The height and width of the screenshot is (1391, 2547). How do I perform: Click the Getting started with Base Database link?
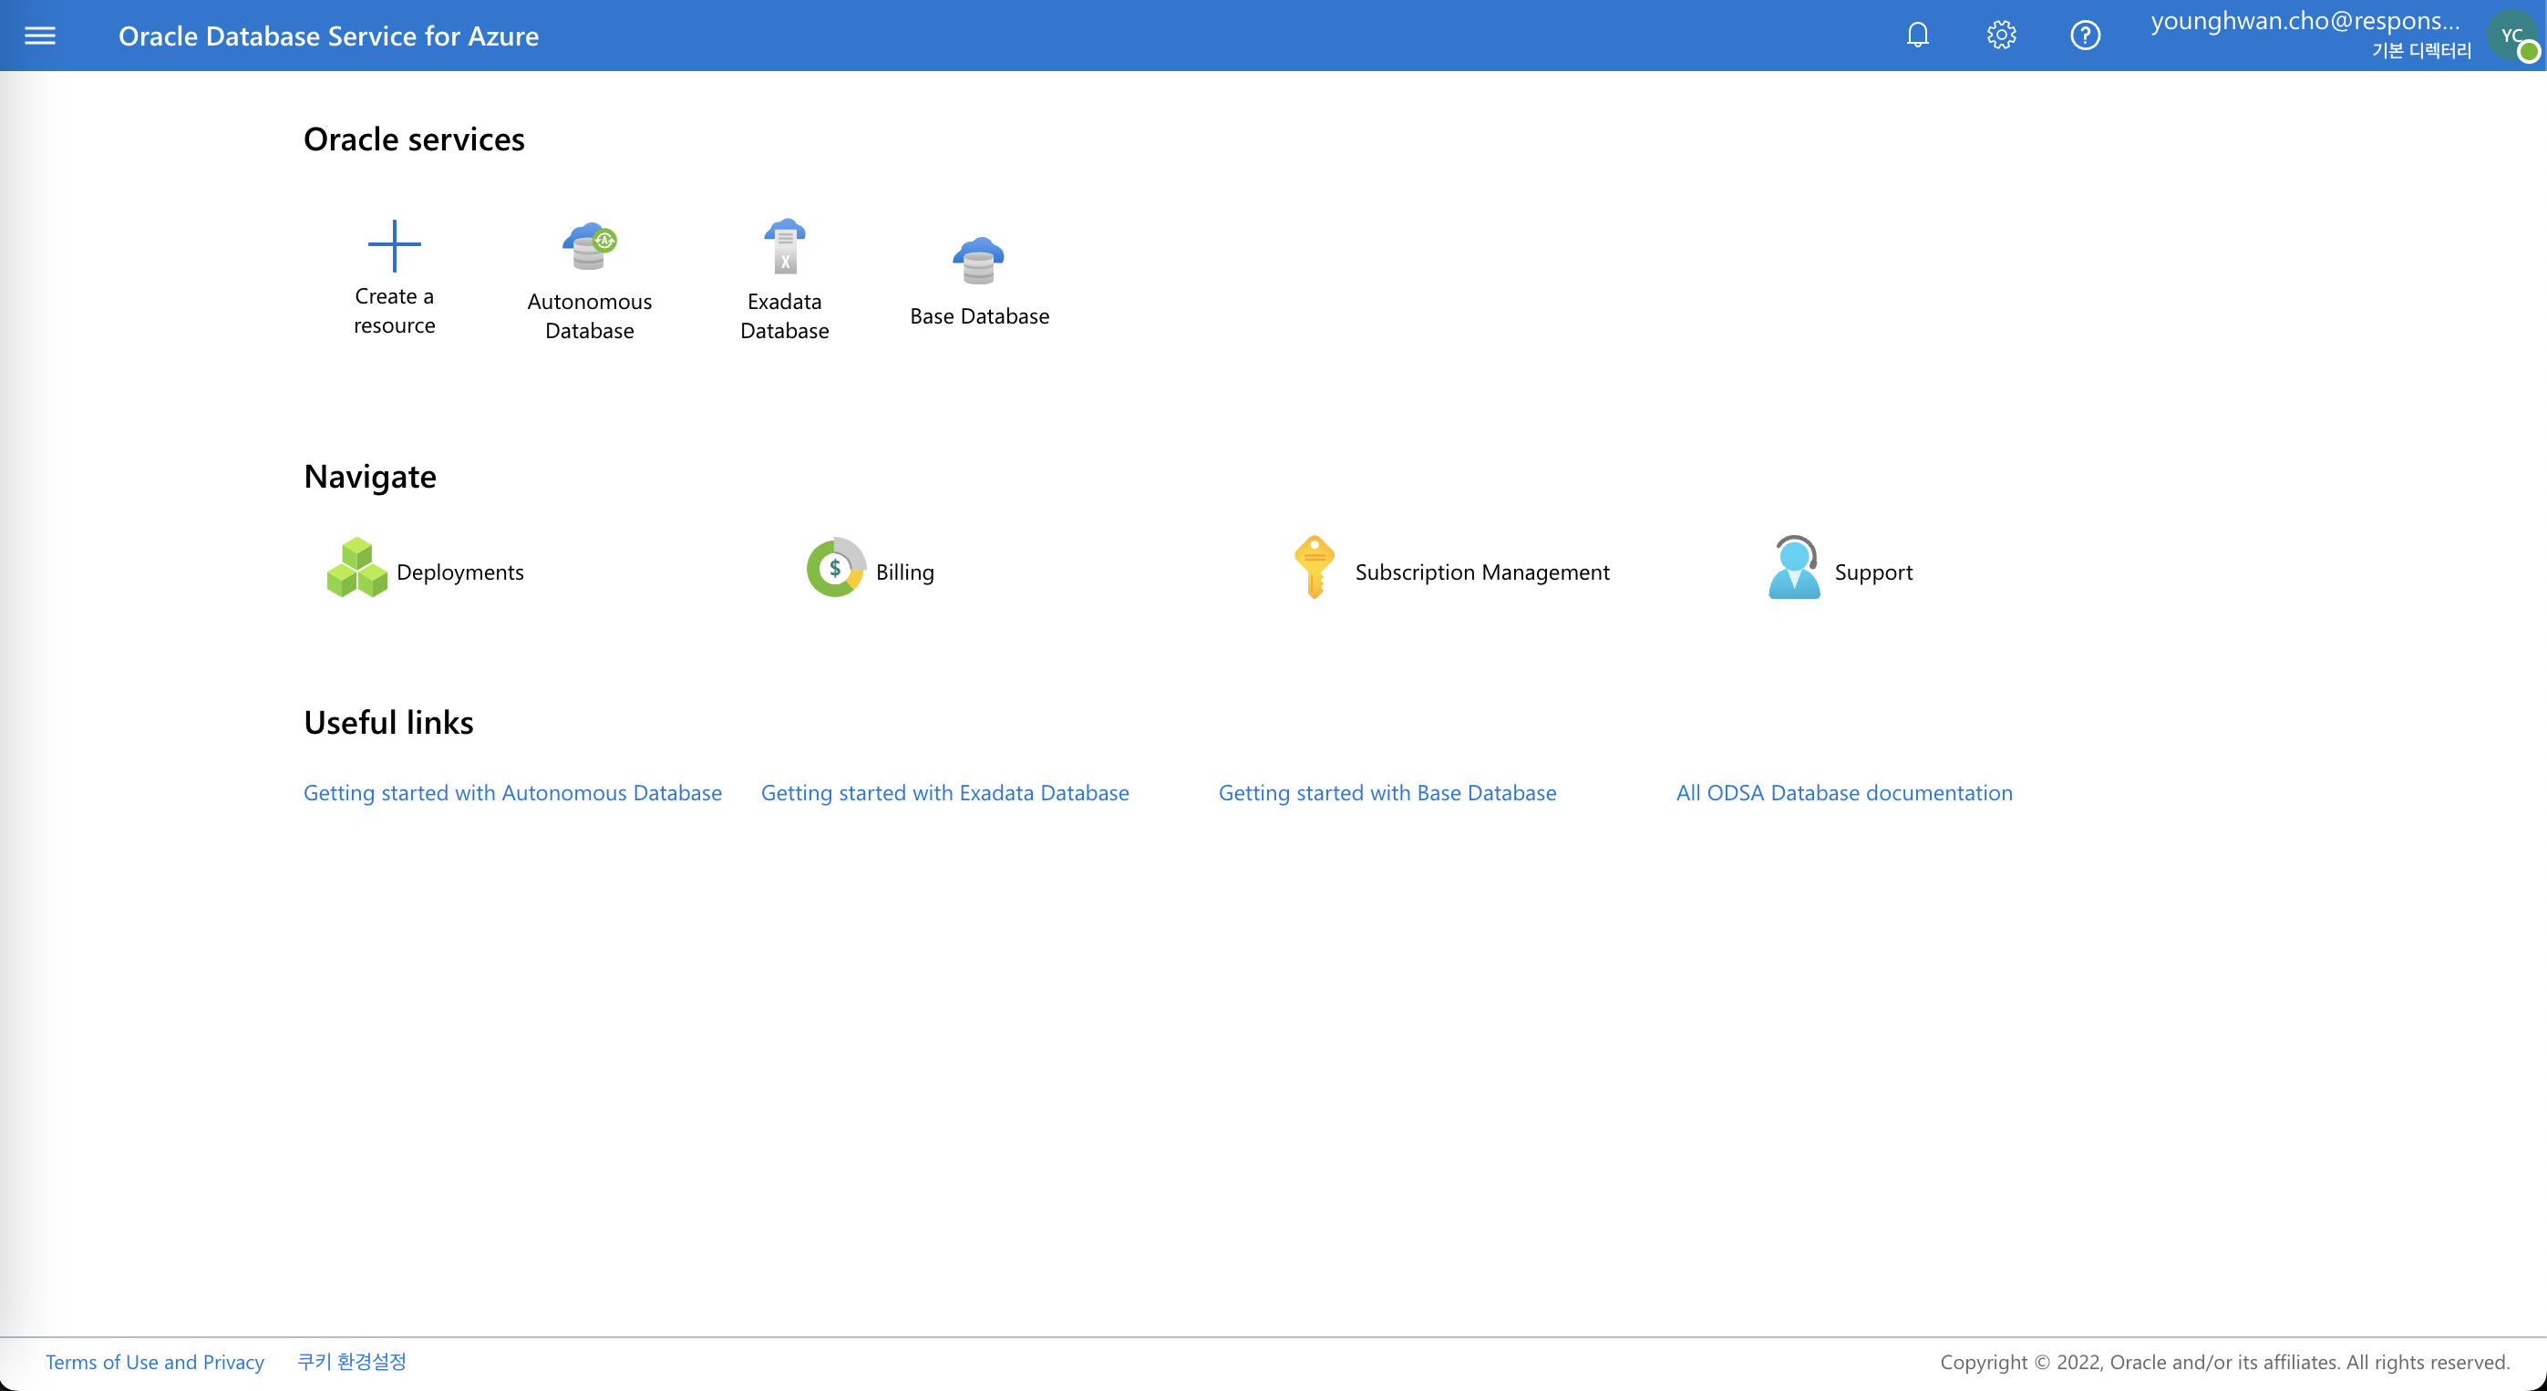click(x=1387, y=791)
